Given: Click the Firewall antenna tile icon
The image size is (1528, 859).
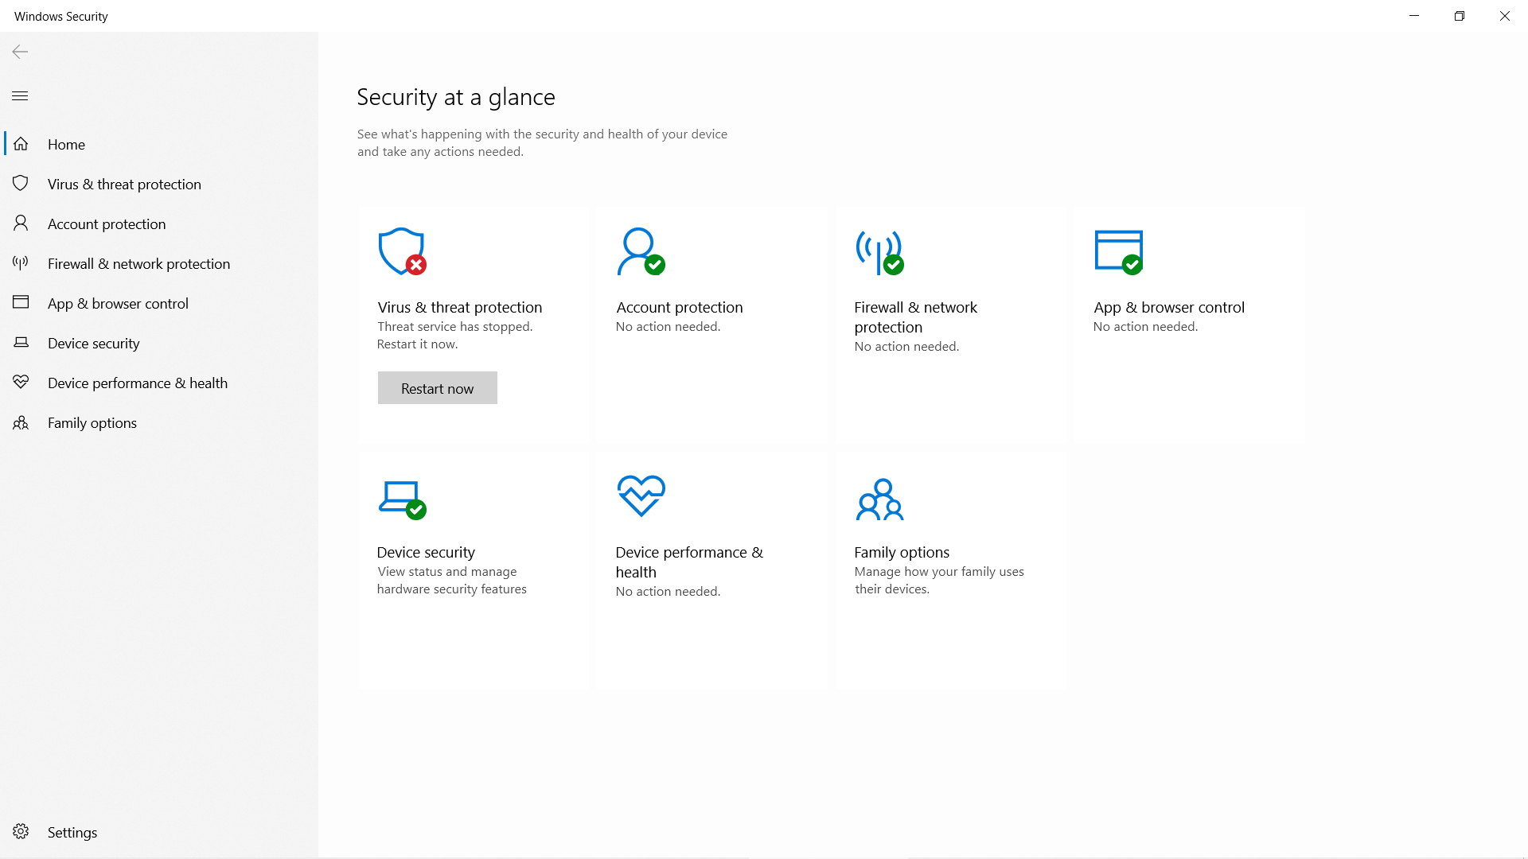Looking at the screenshot, I should point(879,252).
